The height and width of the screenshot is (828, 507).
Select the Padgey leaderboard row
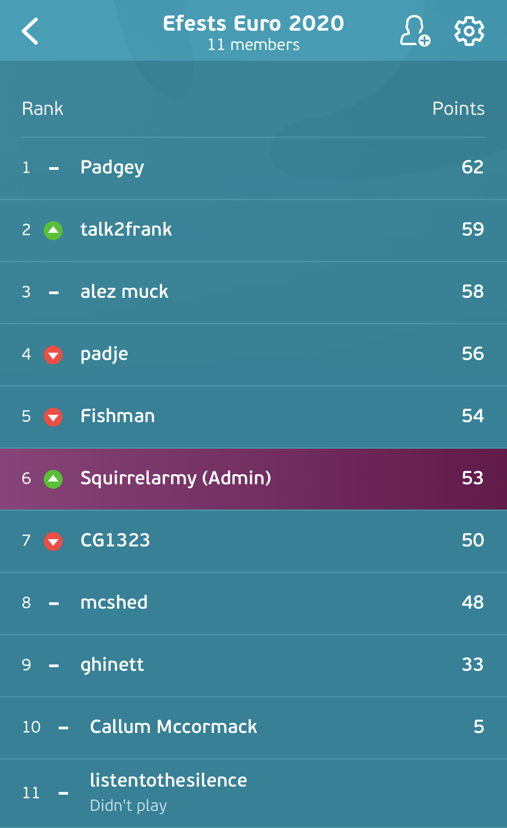(253, 168)
